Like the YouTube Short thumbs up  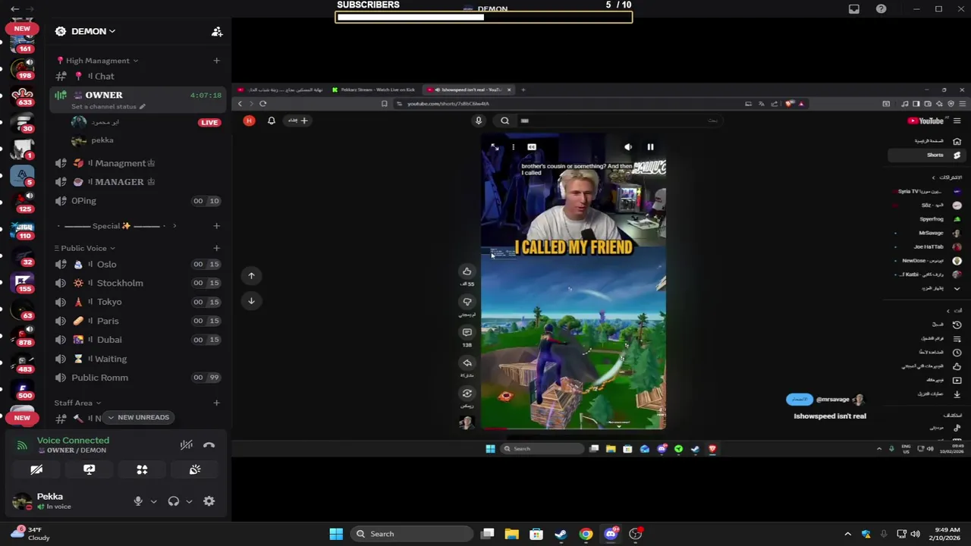click(x=467, y=271)
